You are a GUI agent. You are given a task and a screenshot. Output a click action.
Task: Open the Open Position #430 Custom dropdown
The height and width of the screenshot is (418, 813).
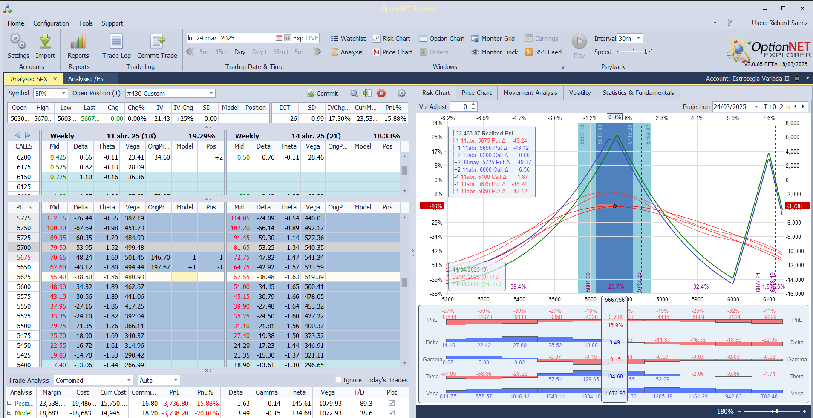coord(211,93)
